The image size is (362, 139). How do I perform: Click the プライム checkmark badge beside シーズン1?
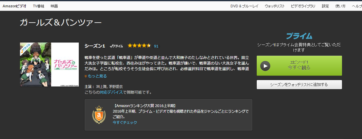(116, 46)
